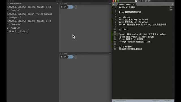Click the first 'lrange fruits 0 10' command
The image size is (181, 102).
coord(39,7)
